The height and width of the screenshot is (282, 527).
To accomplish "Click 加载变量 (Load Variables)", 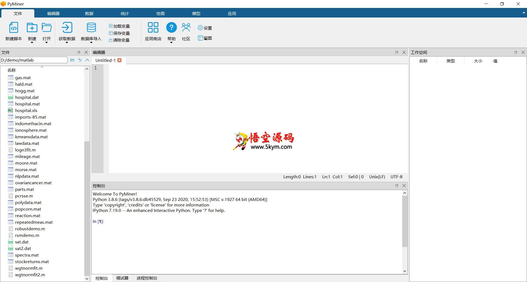I will pos(119,26).
